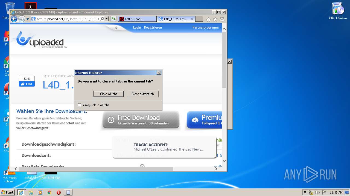350x196 pixels.
Task: Launch Opera from the taskbar
Action: (59, 192)
